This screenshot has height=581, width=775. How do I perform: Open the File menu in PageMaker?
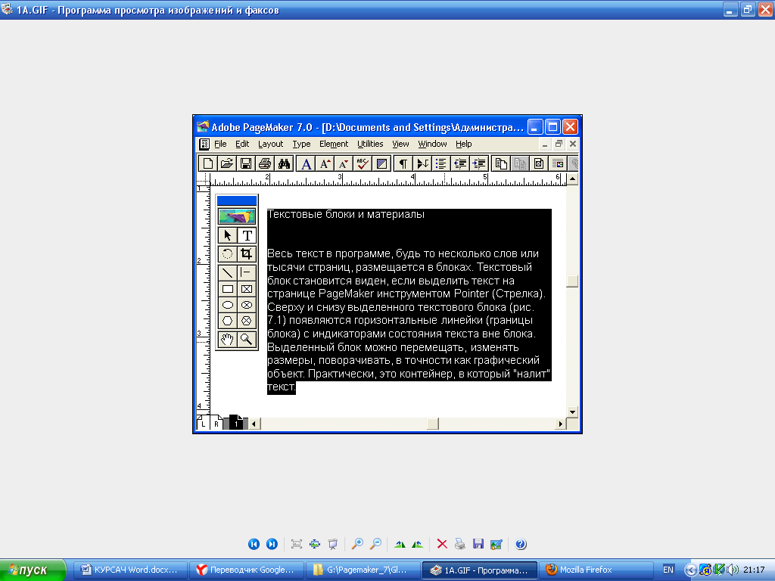pyautogui.click(x=220, y=144)
